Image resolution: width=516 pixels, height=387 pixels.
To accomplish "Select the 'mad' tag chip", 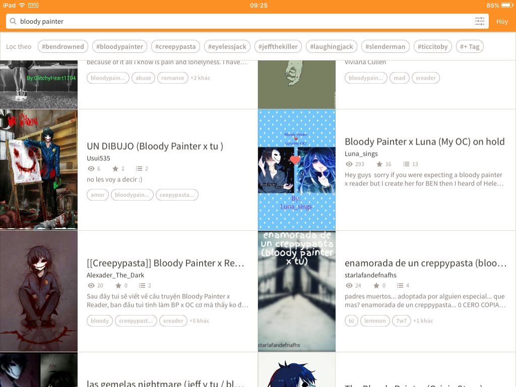I will point(400,78).
